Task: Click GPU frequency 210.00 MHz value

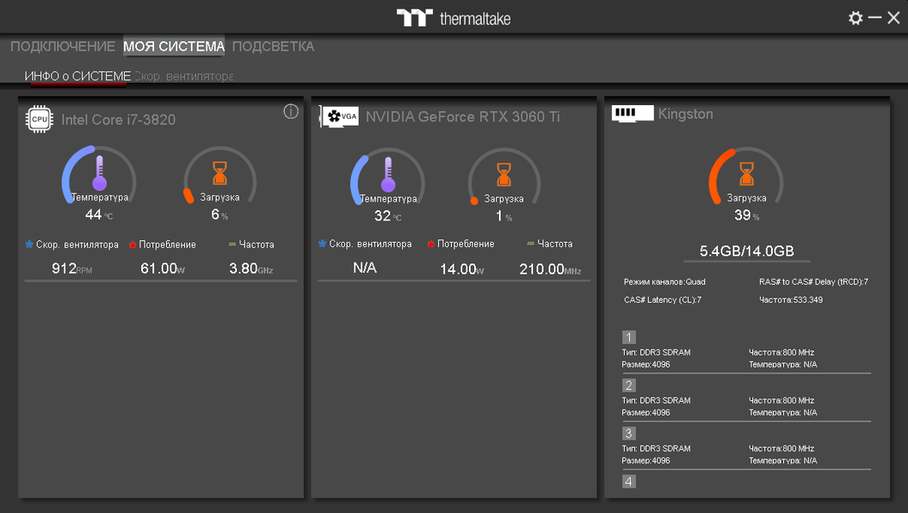Action: pyautogui.click(x=550, y=269)
